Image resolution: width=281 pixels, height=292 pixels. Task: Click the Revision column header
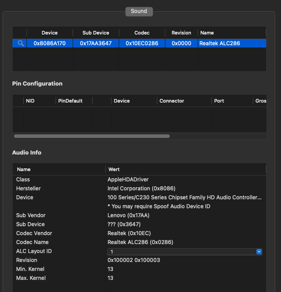[181, 33]
